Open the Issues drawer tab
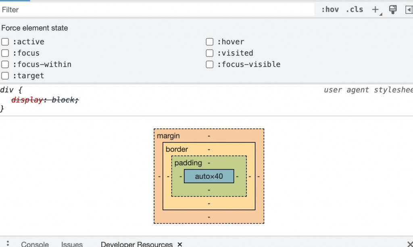The height and width of the screenshot is (247, 413). tap(72, 244)
